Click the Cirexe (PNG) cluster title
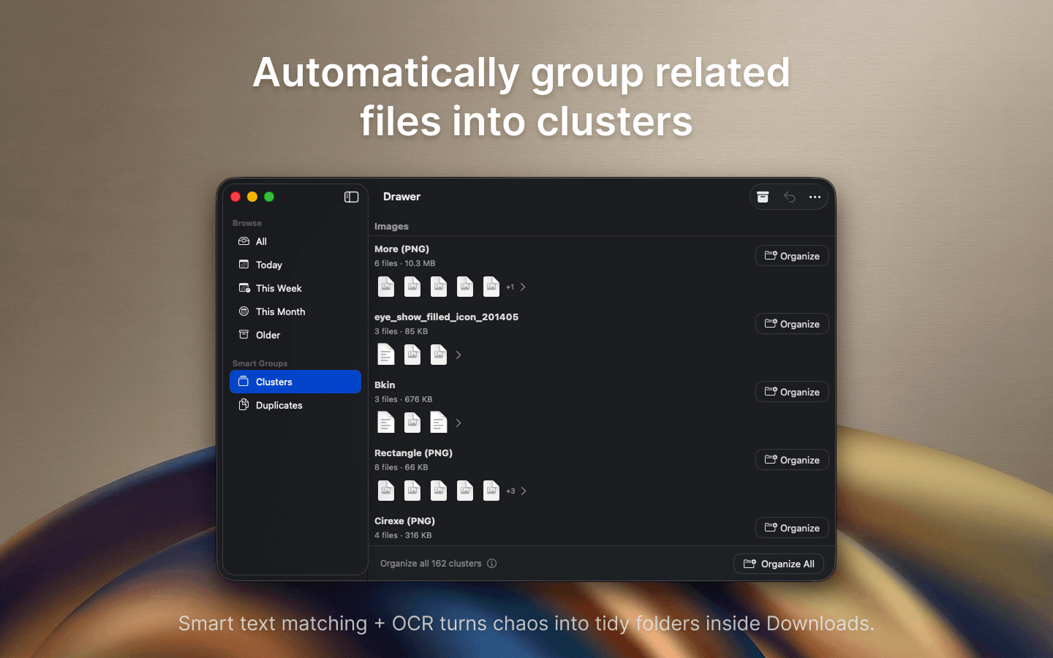1053x658 pixels. coord(404,521)
